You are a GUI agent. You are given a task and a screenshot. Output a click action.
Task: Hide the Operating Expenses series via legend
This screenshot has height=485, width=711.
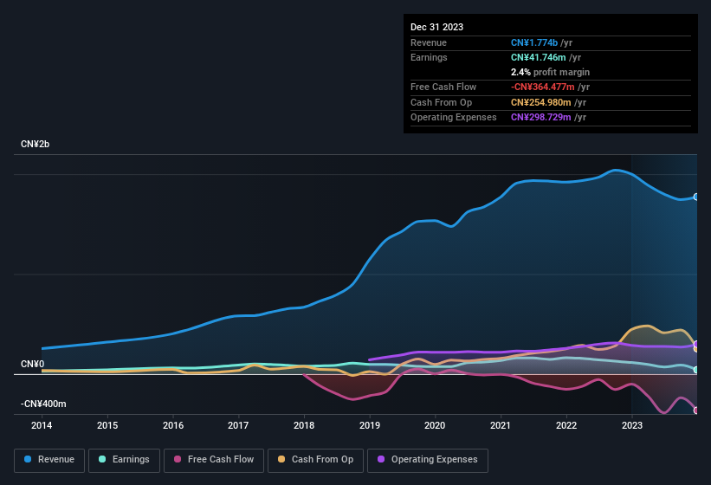click(x=428, y=459)
